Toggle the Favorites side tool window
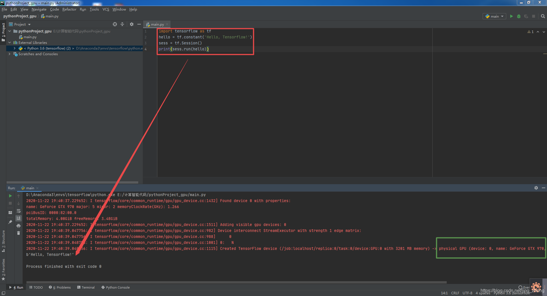This screenshot has width=547, height=296. pos(3,270)
